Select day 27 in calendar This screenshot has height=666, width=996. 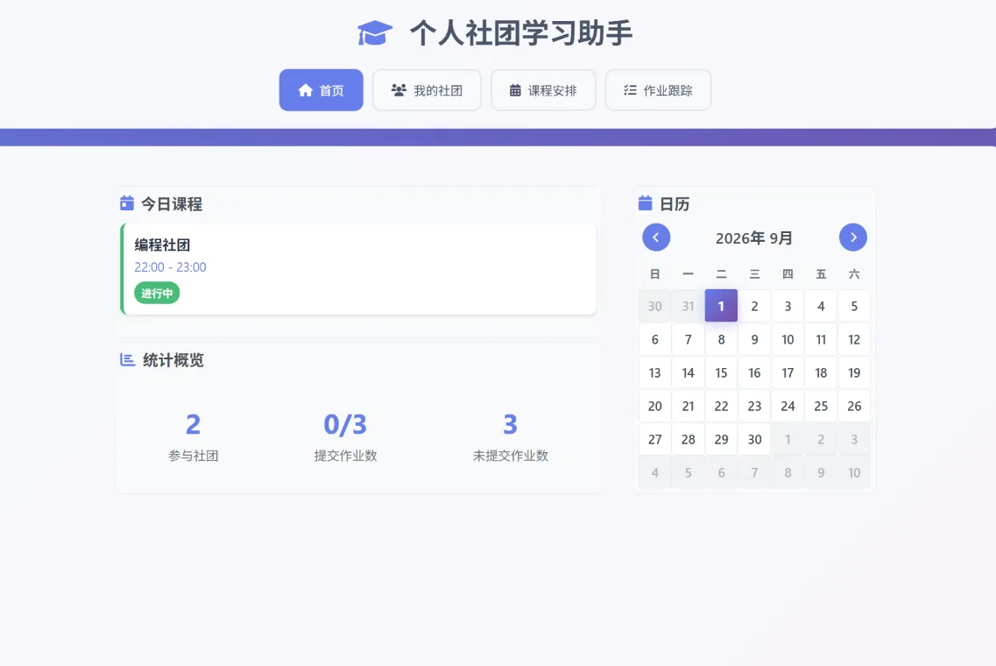pyautogui.click(x=655, y=439)
